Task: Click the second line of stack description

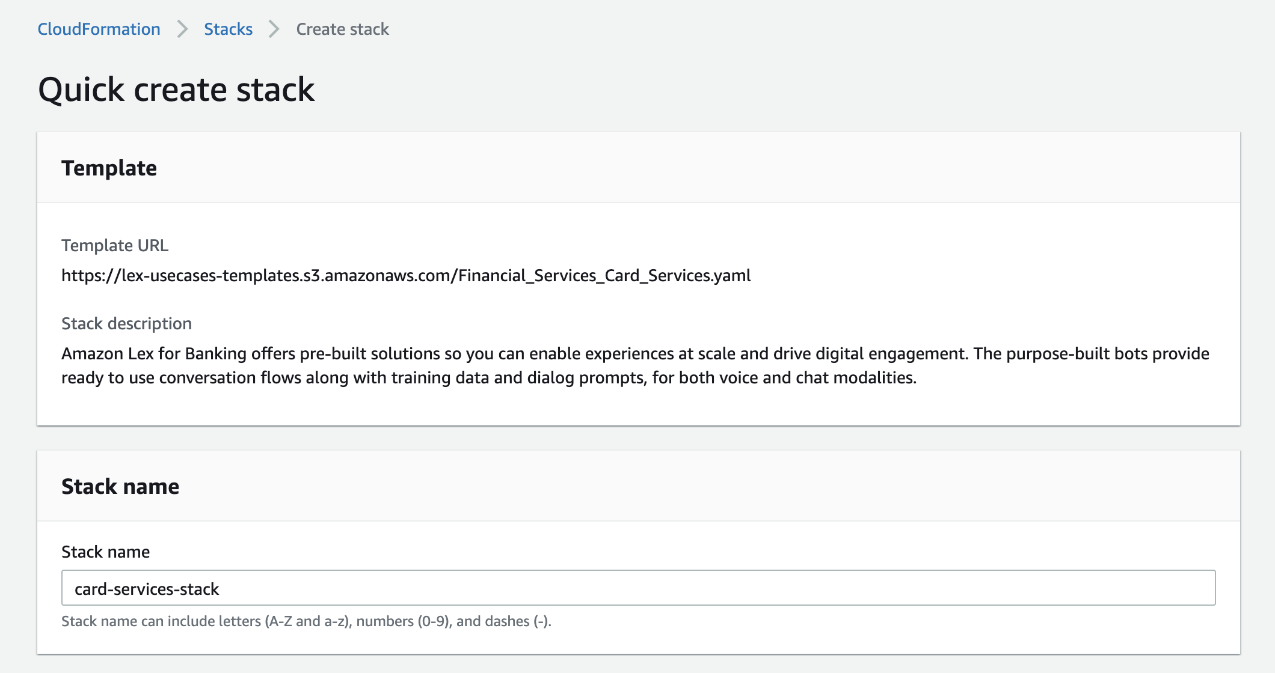Action: click(488, 377)
